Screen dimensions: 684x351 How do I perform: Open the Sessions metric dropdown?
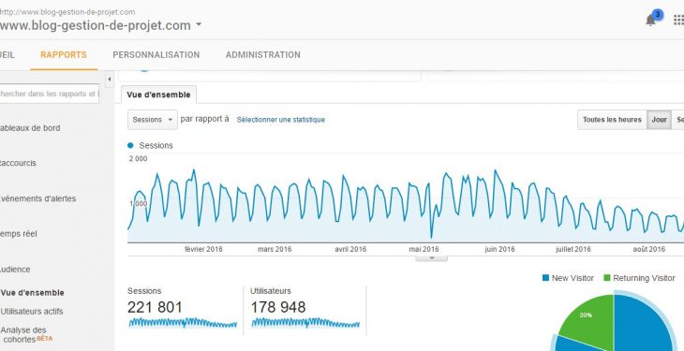153,120
